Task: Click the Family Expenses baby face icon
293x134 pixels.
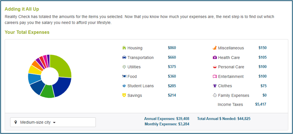Action: click(x=215, y=95)
